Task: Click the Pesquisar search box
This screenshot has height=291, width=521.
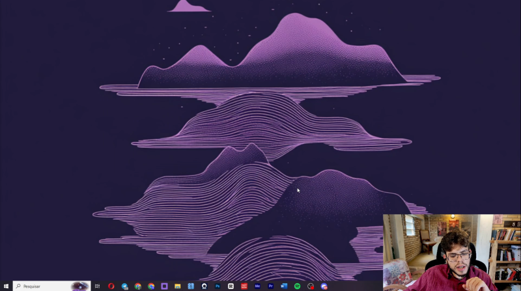Action: (42, 286)
